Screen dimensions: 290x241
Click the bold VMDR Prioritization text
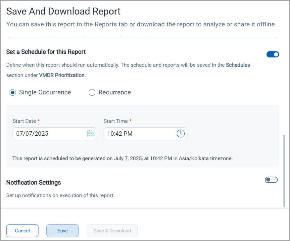[62, 75]
